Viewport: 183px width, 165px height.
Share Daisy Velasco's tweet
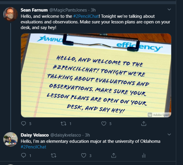pyautogui.click(x=114, y=156)
